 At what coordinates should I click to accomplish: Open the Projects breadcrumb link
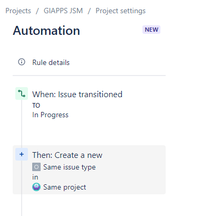[x=18, y=11]
